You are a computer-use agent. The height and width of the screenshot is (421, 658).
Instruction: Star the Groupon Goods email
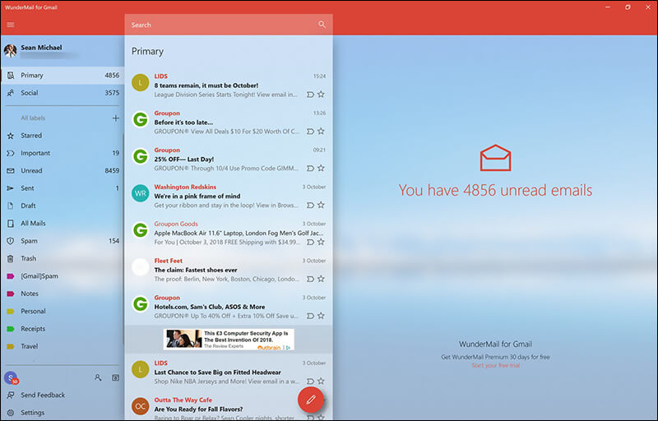(321, 242)
